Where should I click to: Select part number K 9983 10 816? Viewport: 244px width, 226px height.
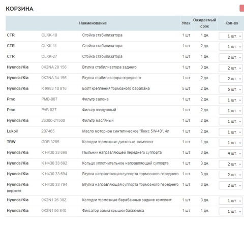[x=54, y=88]
